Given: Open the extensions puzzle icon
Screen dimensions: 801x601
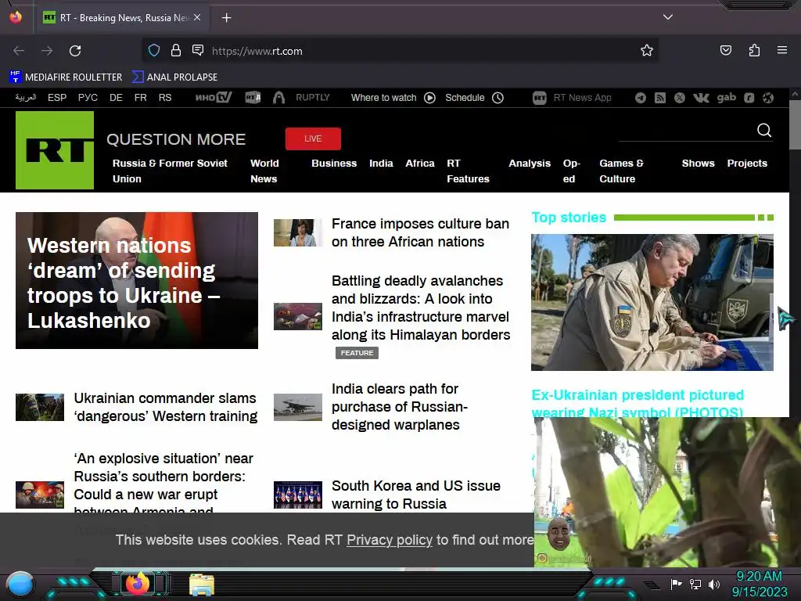Looking at the screenshot, I should coord(754,50).
